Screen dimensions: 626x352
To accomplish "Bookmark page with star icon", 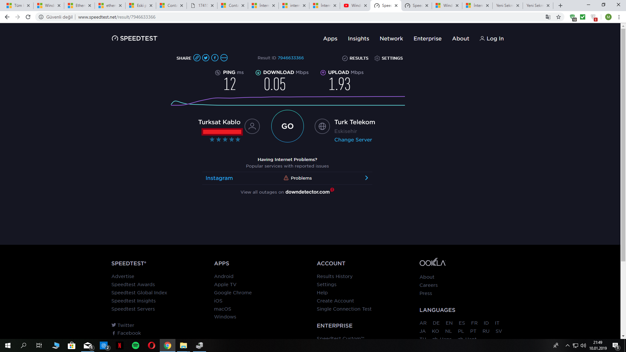I will pyautogui.click(x=559, y=17).
